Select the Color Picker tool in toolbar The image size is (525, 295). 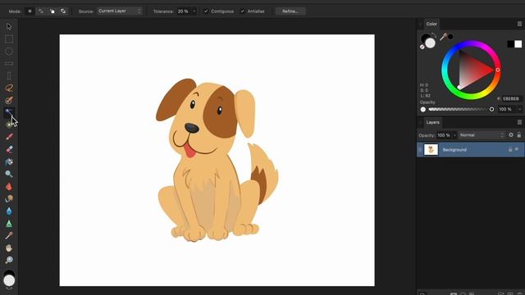click(x=9, y=235)
